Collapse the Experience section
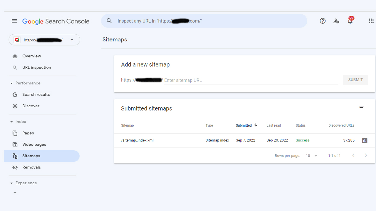 tap(12, 183)
